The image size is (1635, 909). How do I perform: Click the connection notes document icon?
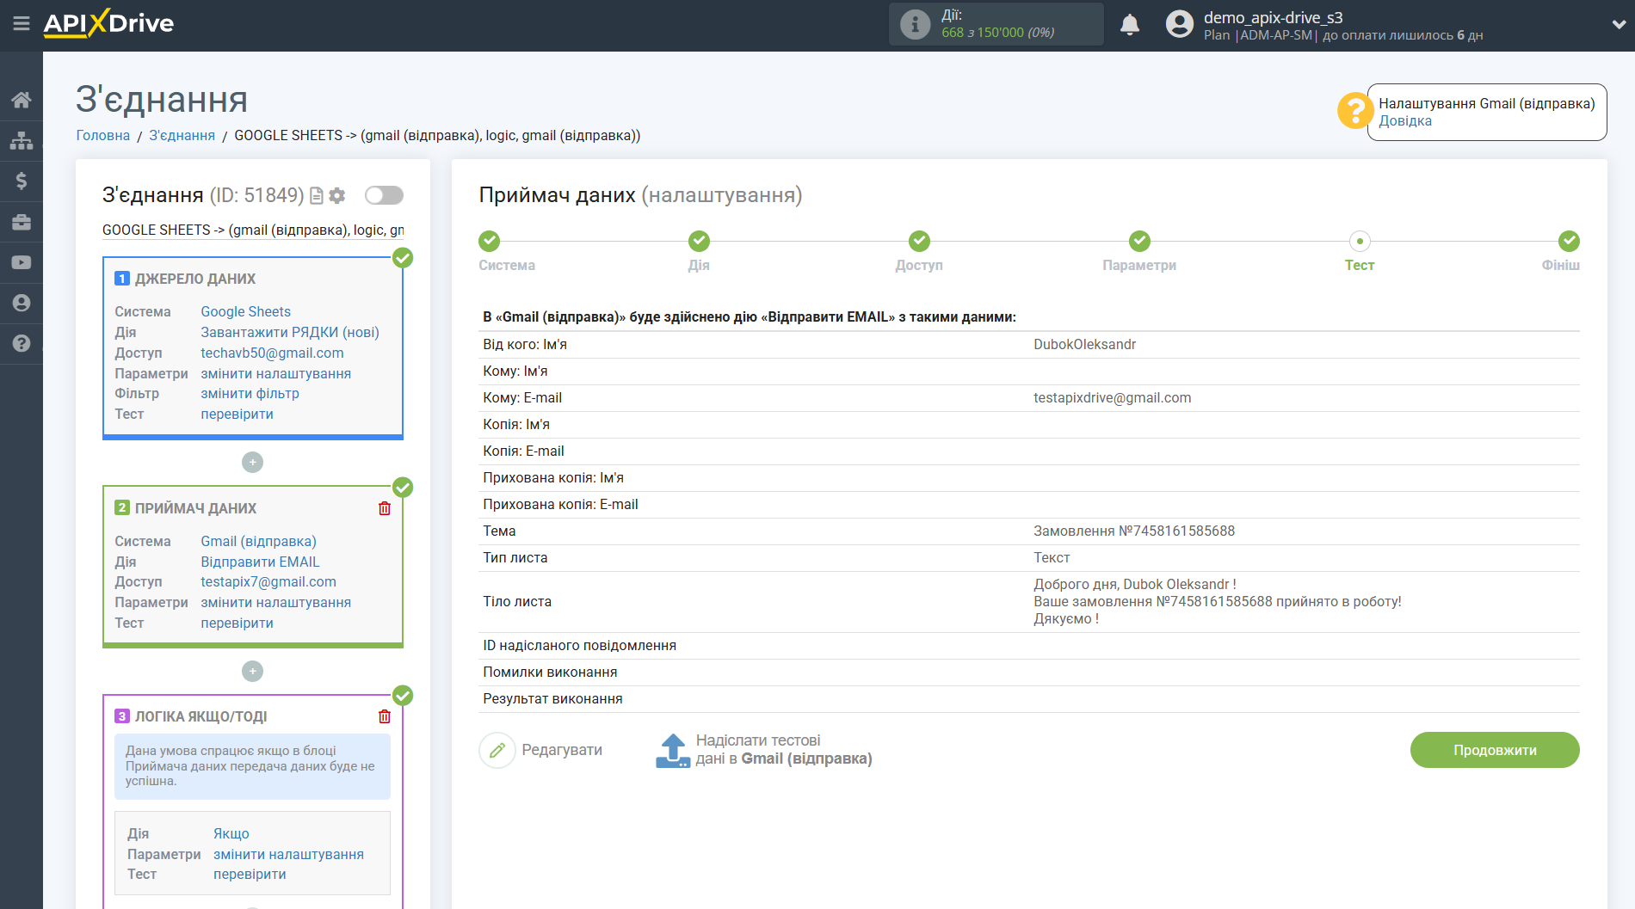(x=317, y=196)
